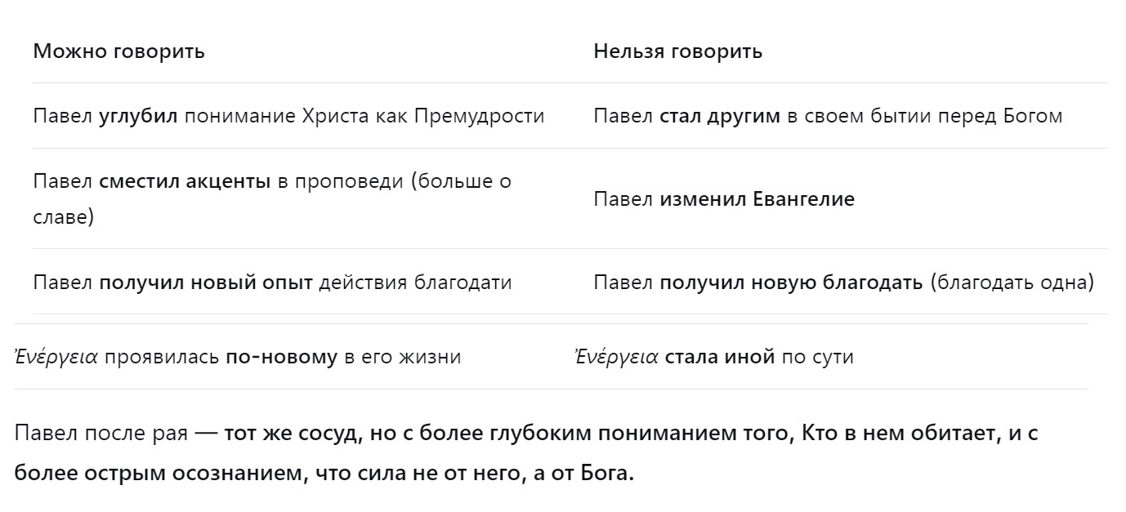
Task: Click the bold text "изменил Евангелие"
Action: [x=757, y=199]
